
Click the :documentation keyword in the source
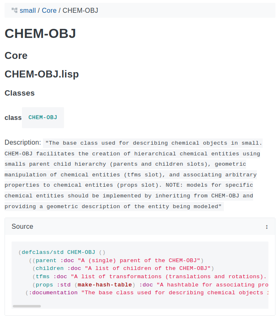(53, 293)
